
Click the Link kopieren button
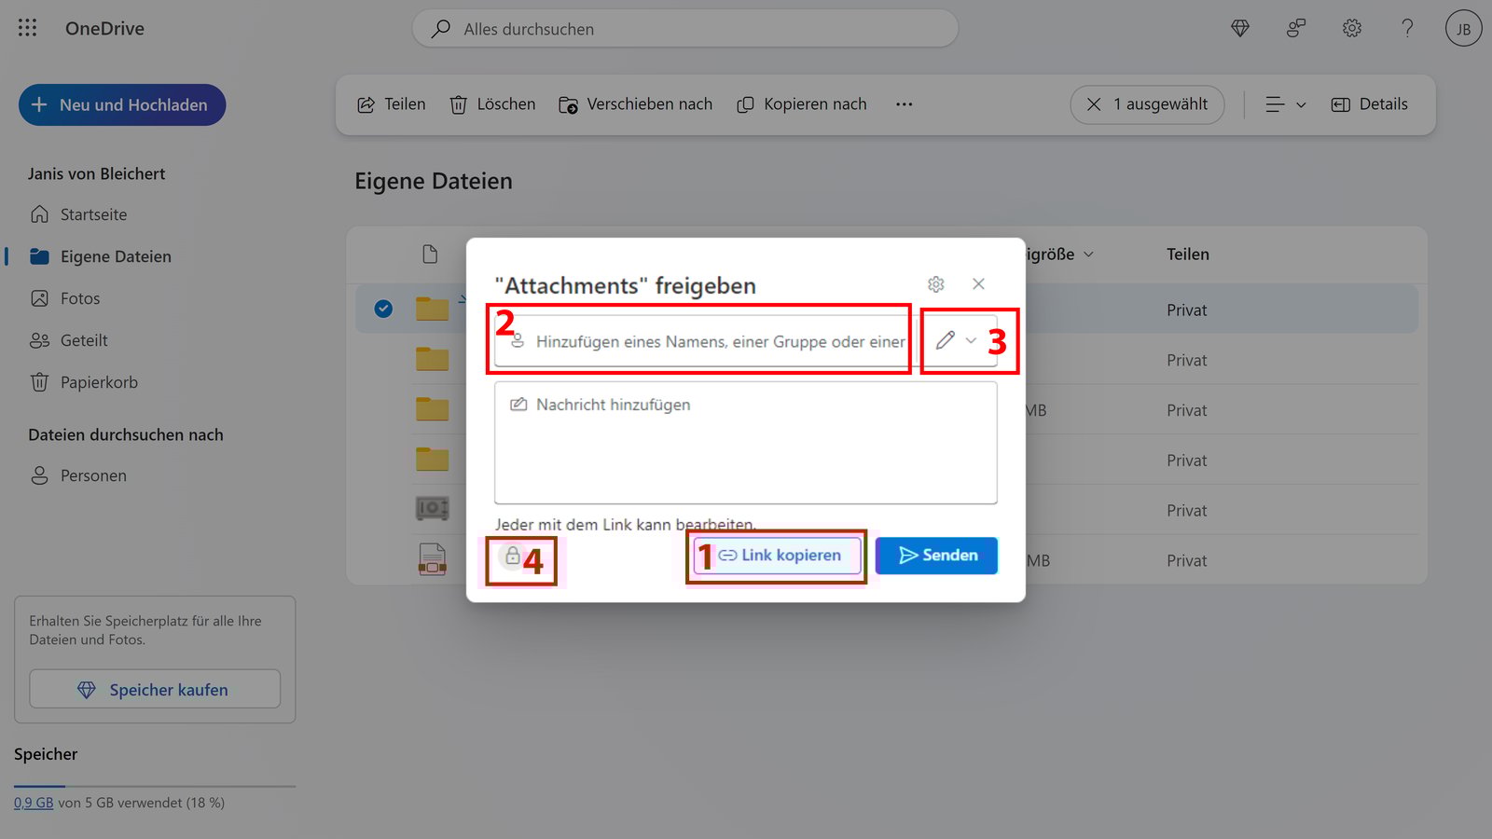tap(776, 555)
